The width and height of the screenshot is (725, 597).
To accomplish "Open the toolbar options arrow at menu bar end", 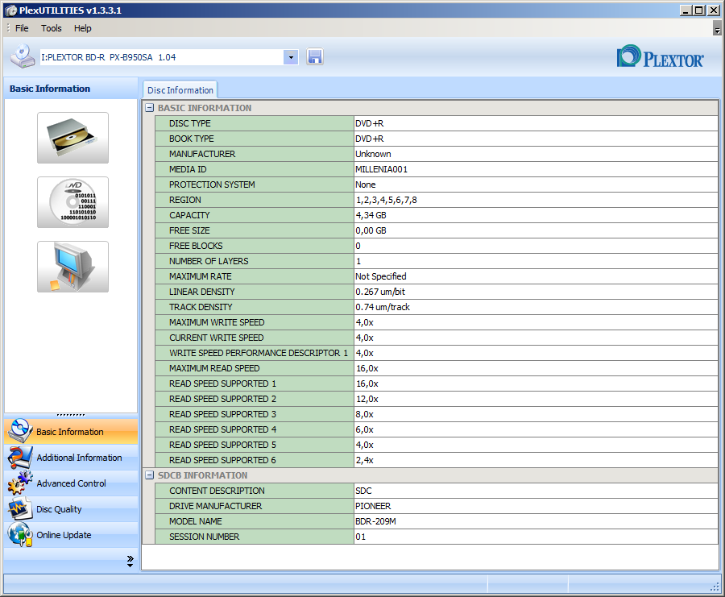I will (717, 29).
